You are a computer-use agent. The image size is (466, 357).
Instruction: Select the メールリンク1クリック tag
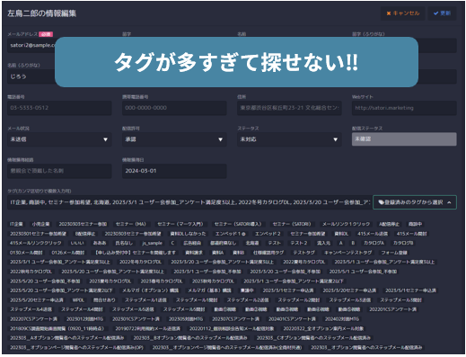tap(347, 224)
